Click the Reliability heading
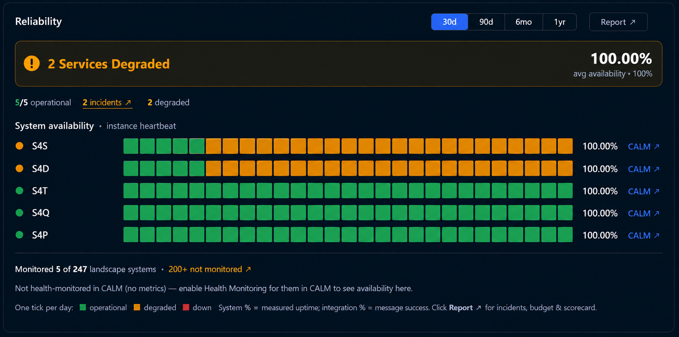The width and height of the screenshot is (679, 337). [x=39, y=21]
